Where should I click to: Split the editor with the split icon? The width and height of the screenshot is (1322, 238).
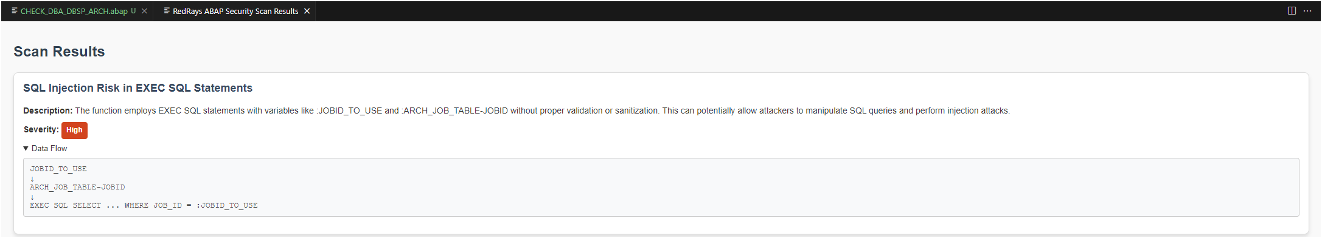coord(1292,11)
